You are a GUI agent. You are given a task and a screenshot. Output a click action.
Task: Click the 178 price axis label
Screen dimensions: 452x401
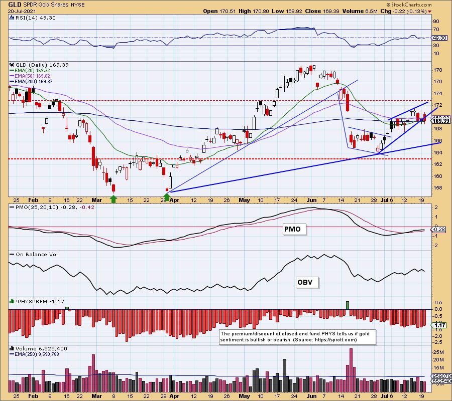point(438,70)
